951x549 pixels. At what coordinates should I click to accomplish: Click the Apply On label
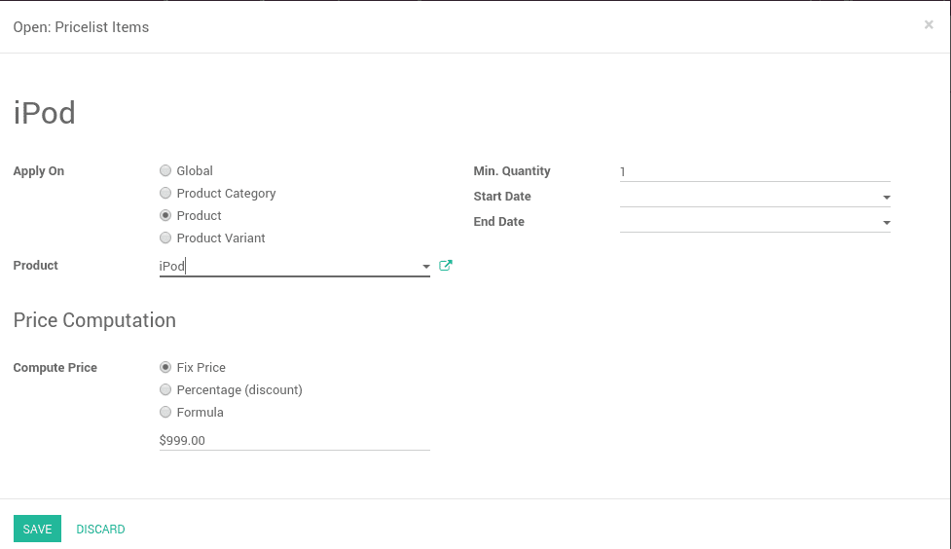click(x=39, y=171)
